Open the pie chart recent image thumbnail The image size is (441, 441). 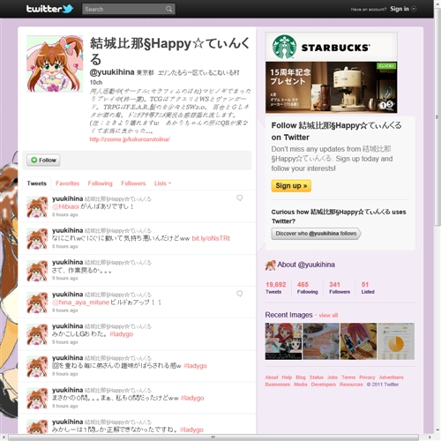(x=396, y=341)
